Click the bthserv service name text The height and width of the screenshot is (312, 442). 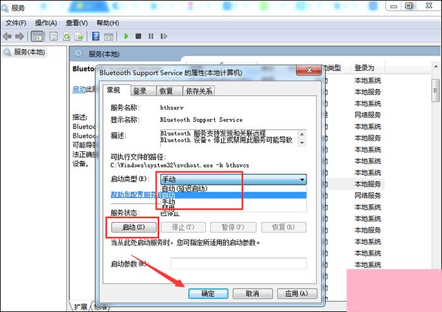pyautogui.click(x=172, y=108)
